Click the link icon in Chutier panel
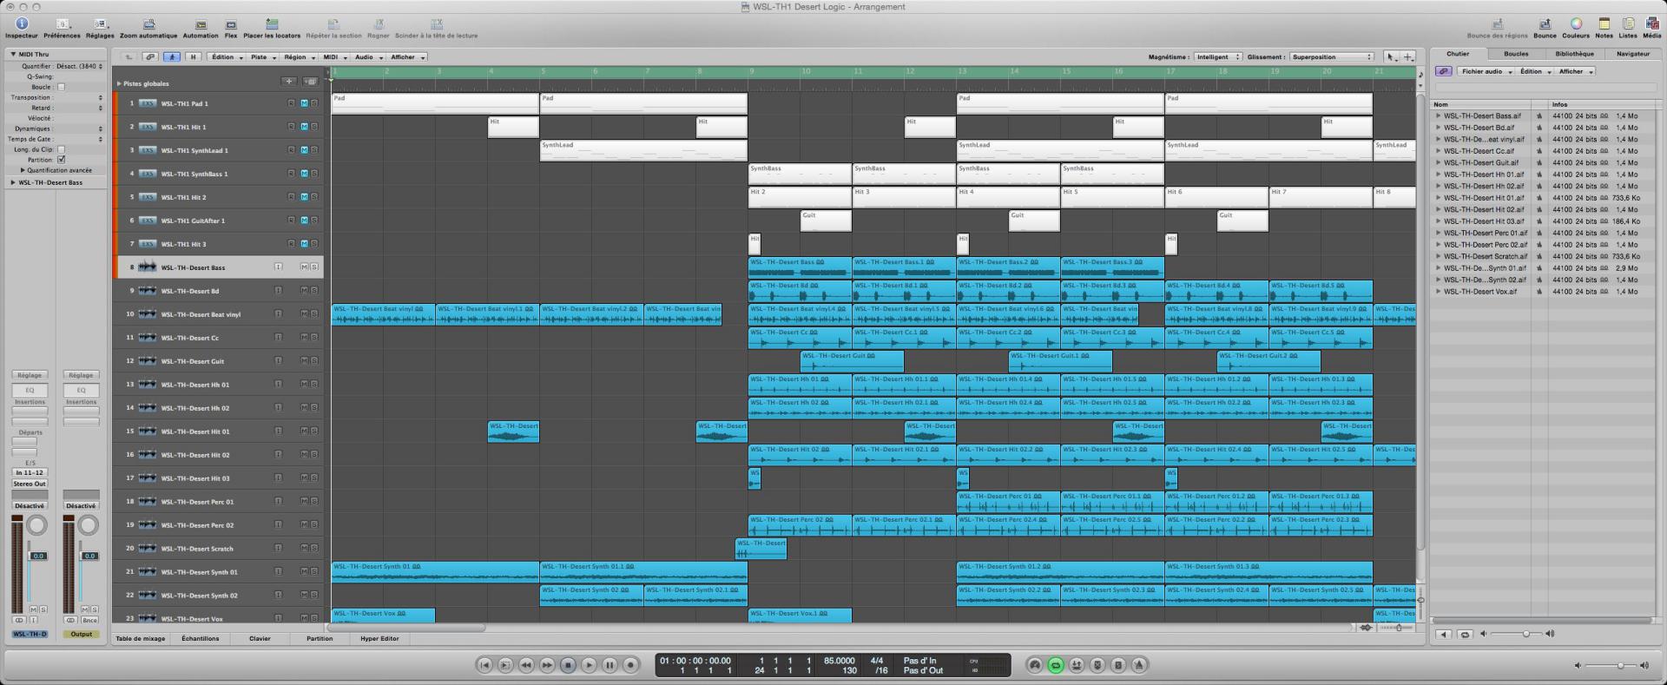The height and width of the screenshot is (685, 1667). 1443,71
